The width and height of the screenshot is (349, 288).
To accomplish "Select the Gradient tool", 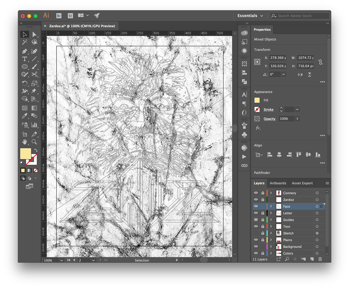I will [x=34, y=108].
